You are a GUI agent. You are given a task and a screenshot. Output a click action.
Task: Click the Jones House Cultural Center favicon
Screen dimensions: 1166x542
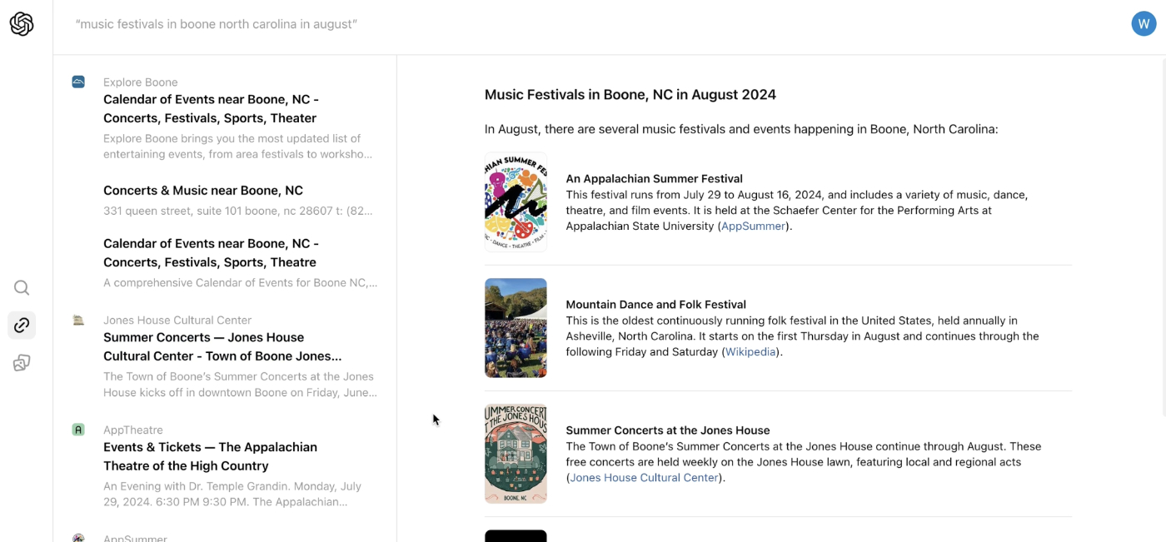click(78, 320)
